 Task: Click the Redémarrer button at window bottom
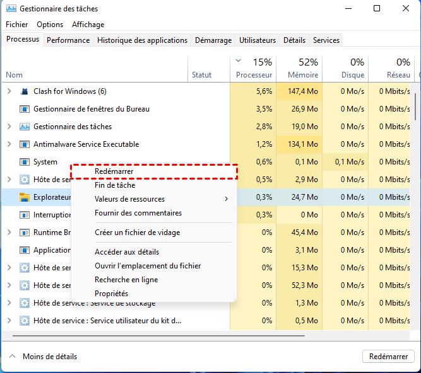click(x=388, y=357)
